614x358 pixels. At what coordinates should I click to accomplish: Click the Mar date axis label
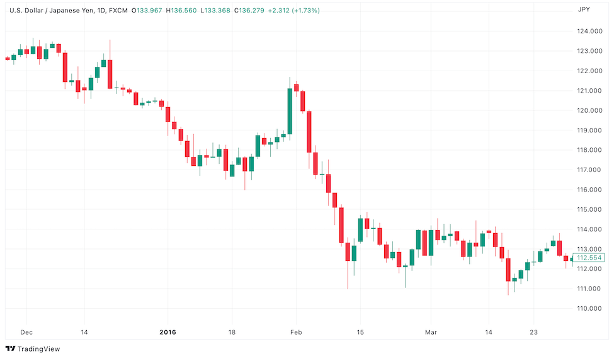(x=431, y=332)
